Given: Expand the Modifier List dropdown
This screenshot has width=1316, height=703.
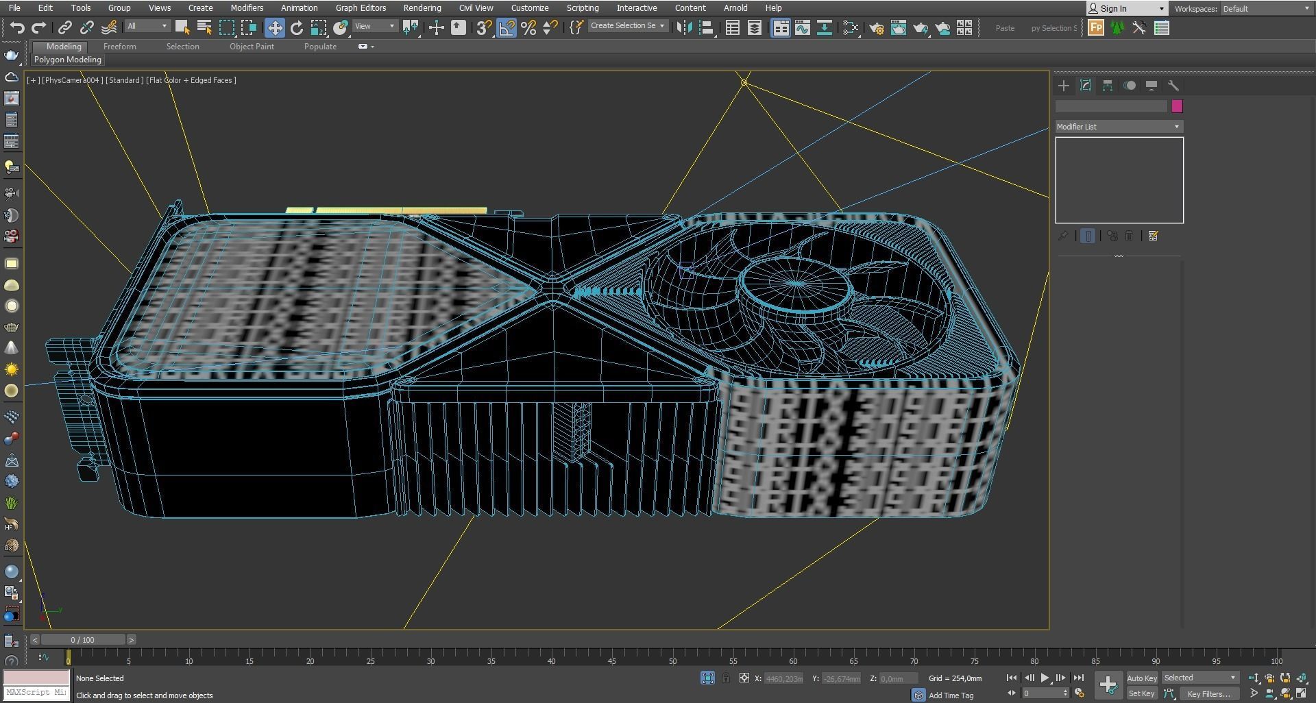Looking at the screenshot, I should (1119, 127).
